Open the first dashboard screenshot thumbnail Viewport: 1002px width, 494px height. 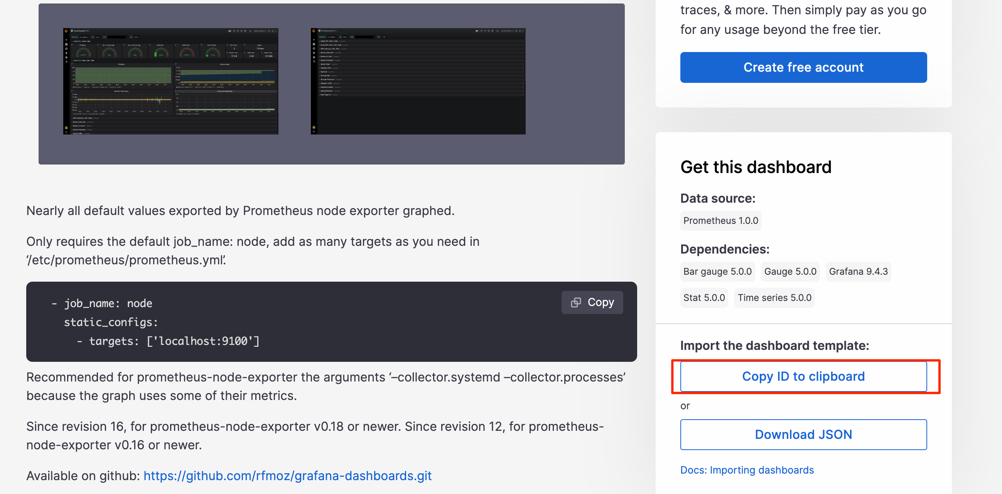tap(170, 81)
